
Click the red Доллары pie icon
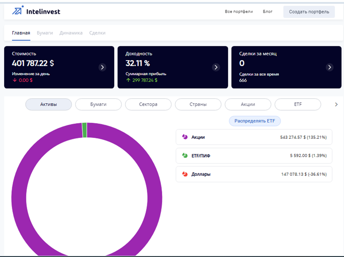point(185,174)
